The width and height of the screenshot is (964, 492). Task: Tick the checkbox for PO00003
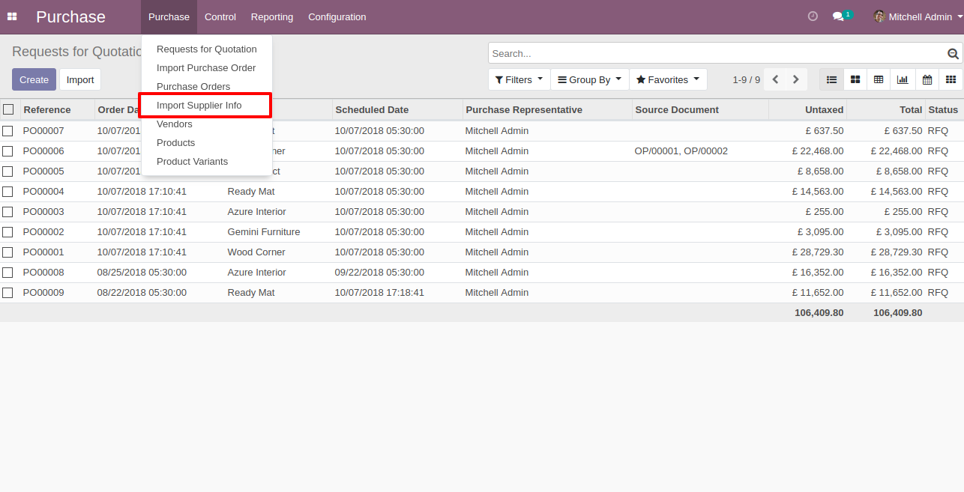point(7,212)
